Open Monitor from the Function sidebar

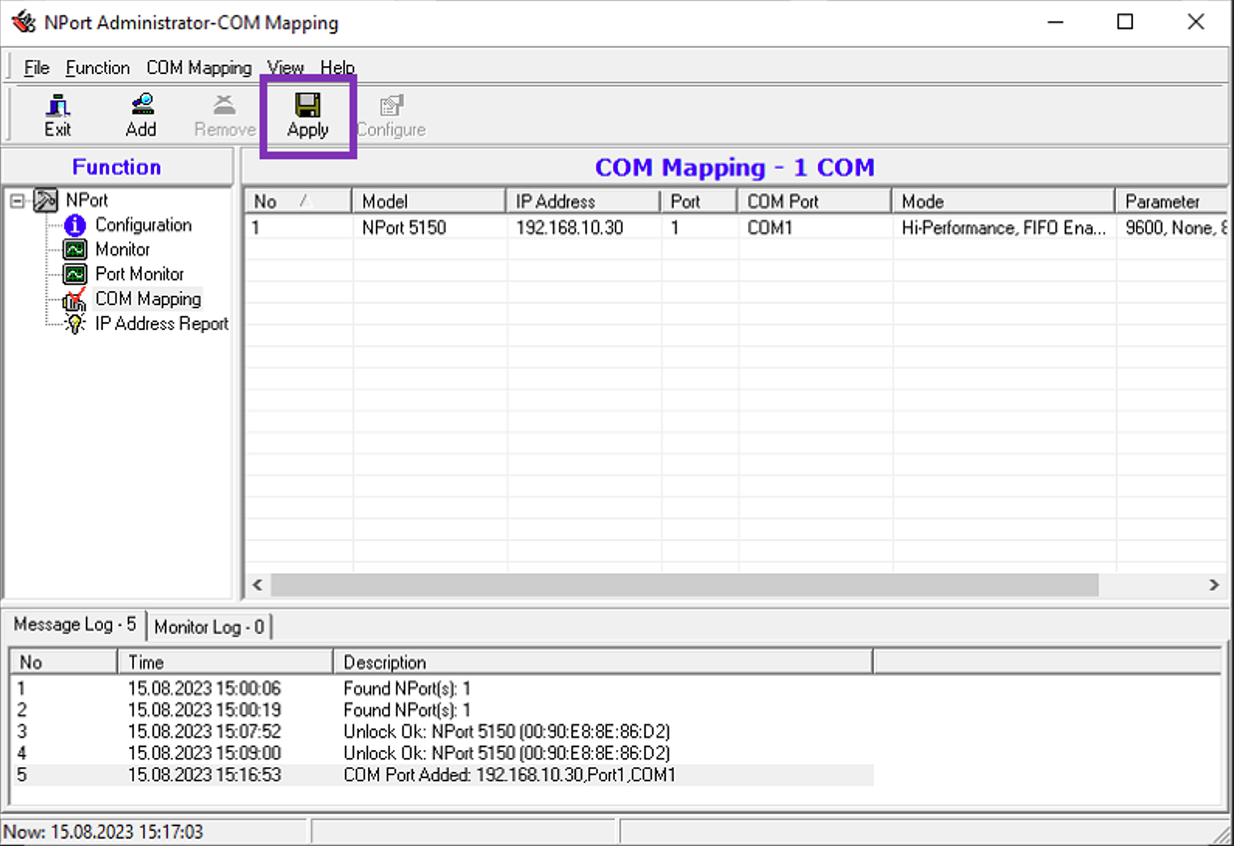[x=75, y=249]
